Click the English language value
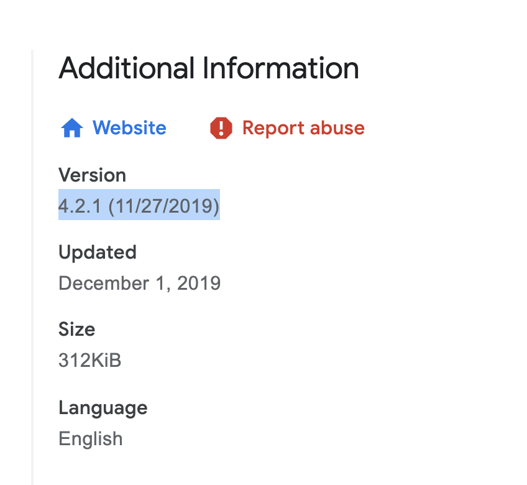The width and height of the screenshot is (527, 485). 90,438
